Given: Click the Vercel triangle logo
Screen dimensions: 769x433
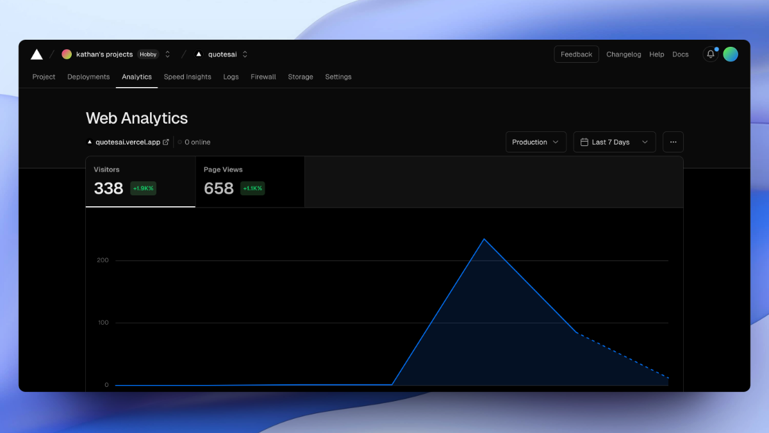Looking at the screenshot, I should coord(37,54).
